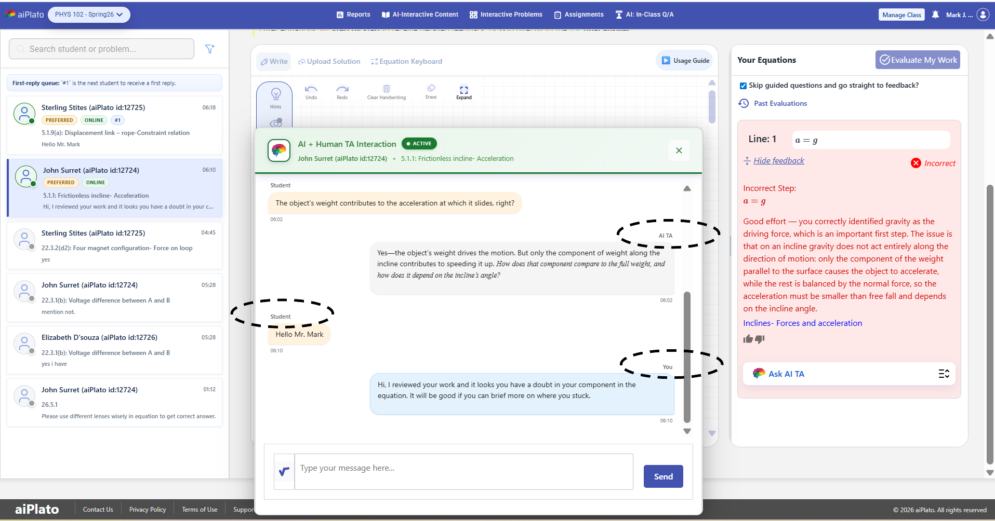
Task: Click the AI TA brain logo in chat header
Action: (278, 150)
